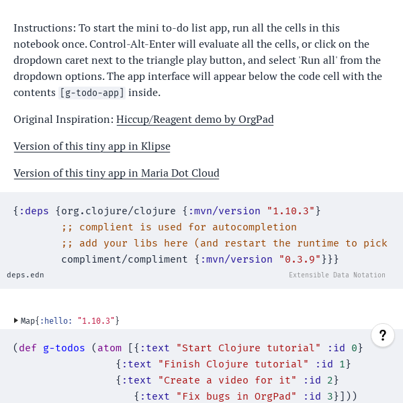The height and width of the screenshot is (403, 403).
Task: Click the :hello "1.10.3" Map output value
Action: pyautogui.click(x=97, y=321)
